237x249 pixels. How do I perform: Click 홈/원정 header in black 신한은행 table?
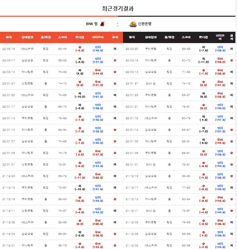click(169, 37)
